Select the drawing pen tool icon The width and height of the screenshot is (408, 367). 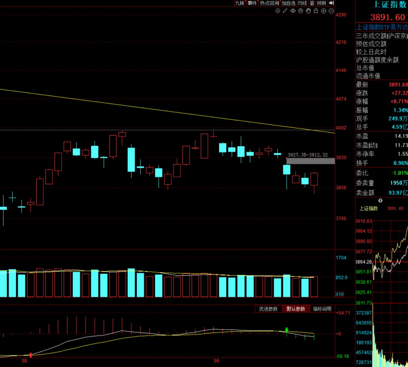(x=285, y=11)
